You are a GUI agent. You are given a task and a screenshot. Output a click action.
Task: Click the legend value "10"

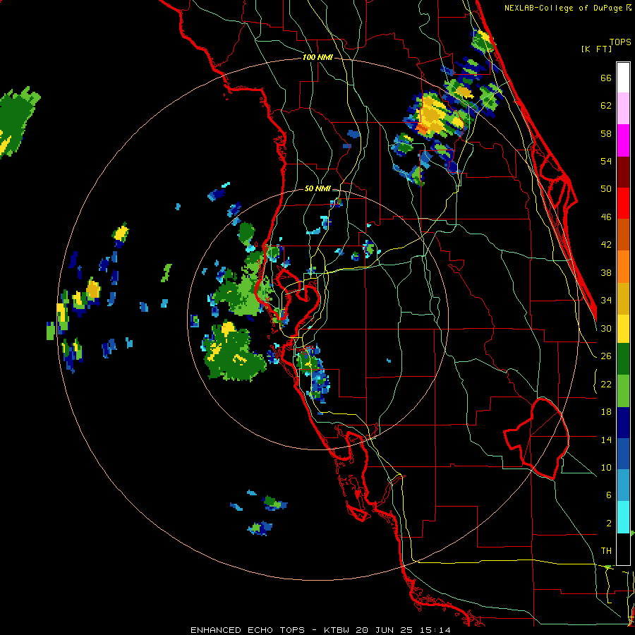pos(606,467)
